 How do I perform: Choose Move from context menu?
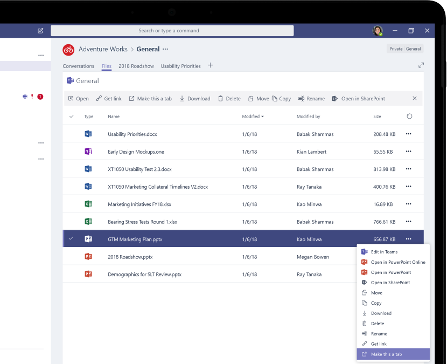pos(393,293)
